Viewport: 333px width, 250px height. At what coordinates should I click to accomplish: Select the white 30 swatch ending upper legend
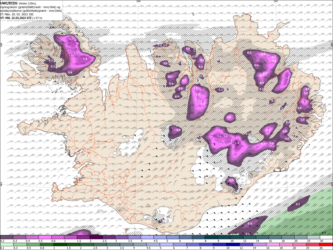coord(326,237)
